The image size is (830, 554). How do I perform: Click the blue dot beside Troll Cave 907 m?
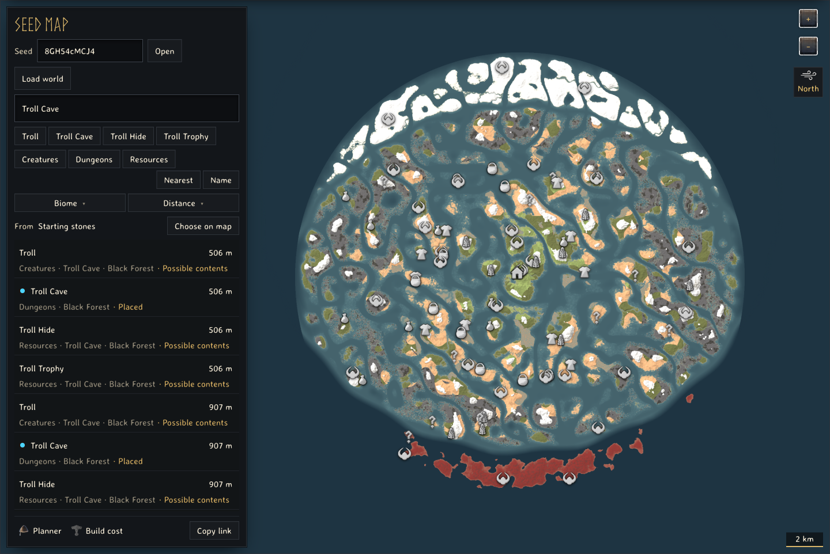(x=22, y=445)
